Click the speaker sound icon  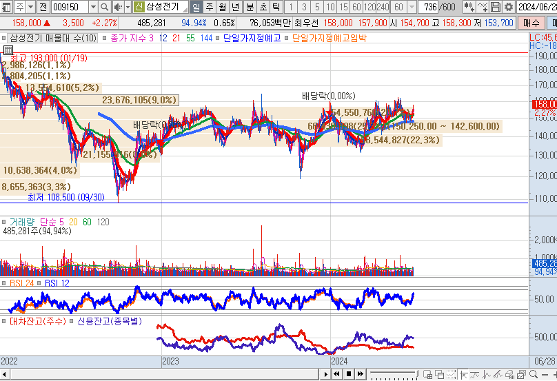tap(118, 7)
